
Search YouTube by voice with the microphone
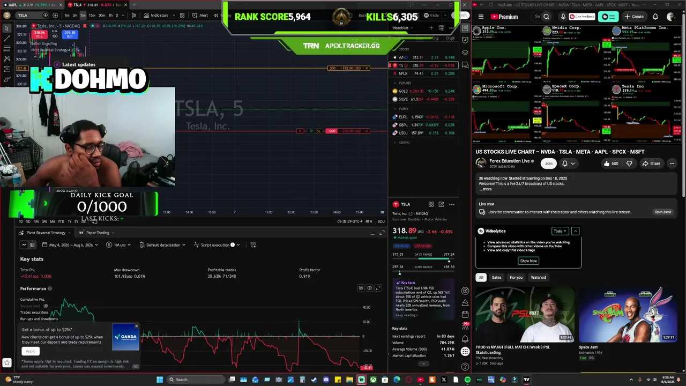563,17
